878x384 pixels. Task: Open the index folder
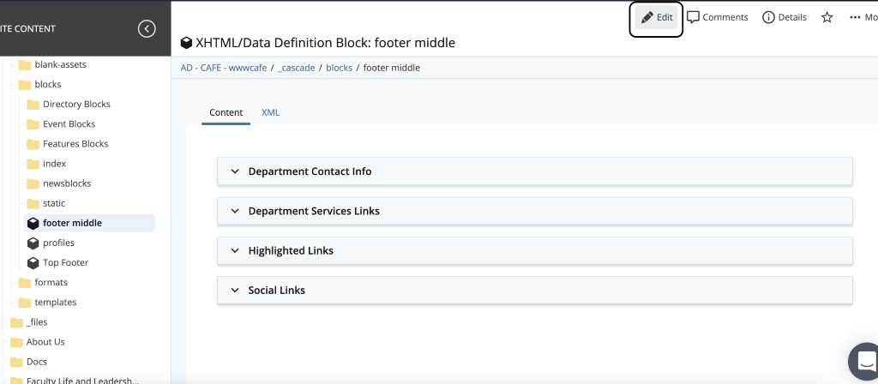click(54, 164)
